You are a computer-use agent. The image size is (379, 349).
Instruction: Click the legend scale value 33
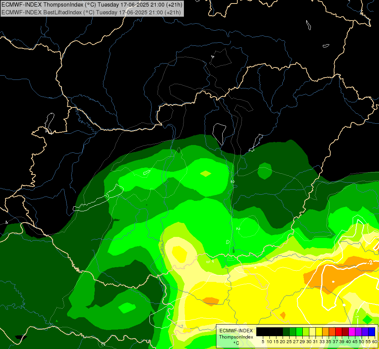click(x=322, y=342)
